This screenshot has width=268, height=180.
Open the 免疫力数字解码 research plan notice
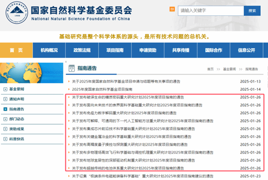124,113
